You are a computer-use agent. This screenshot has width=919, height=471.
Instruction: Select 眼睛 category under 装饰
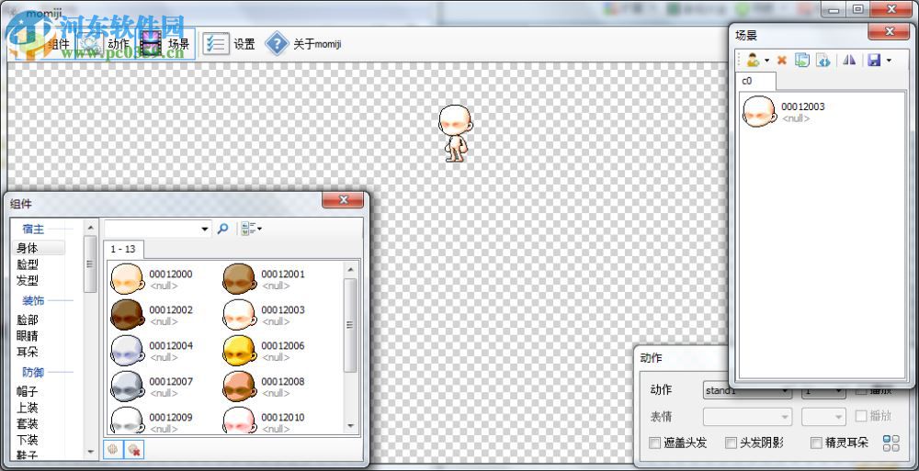(28, 336)
